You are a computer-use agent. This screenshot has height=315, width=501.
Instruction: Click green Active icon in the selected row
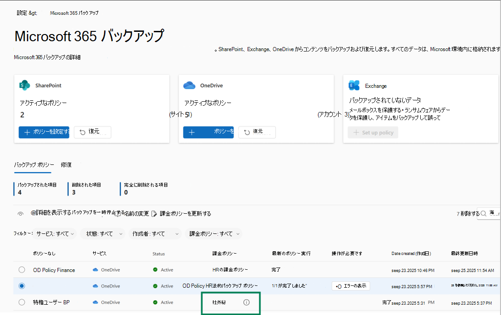[155, 286]
